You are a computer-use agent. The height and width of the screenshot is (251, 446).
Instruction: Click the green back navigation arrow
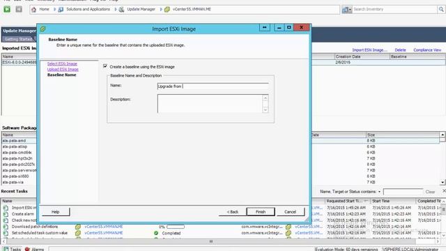point(7,9)
